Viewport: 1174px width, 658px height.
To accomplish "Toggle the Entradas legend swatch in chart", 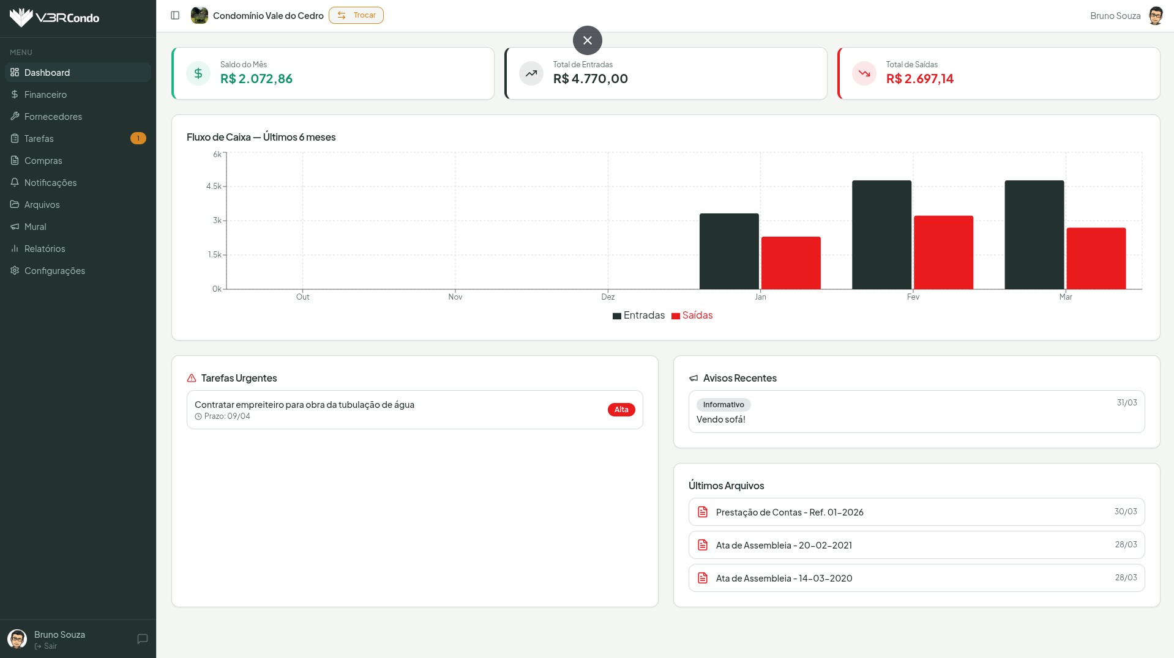I will tap(617, 316).
